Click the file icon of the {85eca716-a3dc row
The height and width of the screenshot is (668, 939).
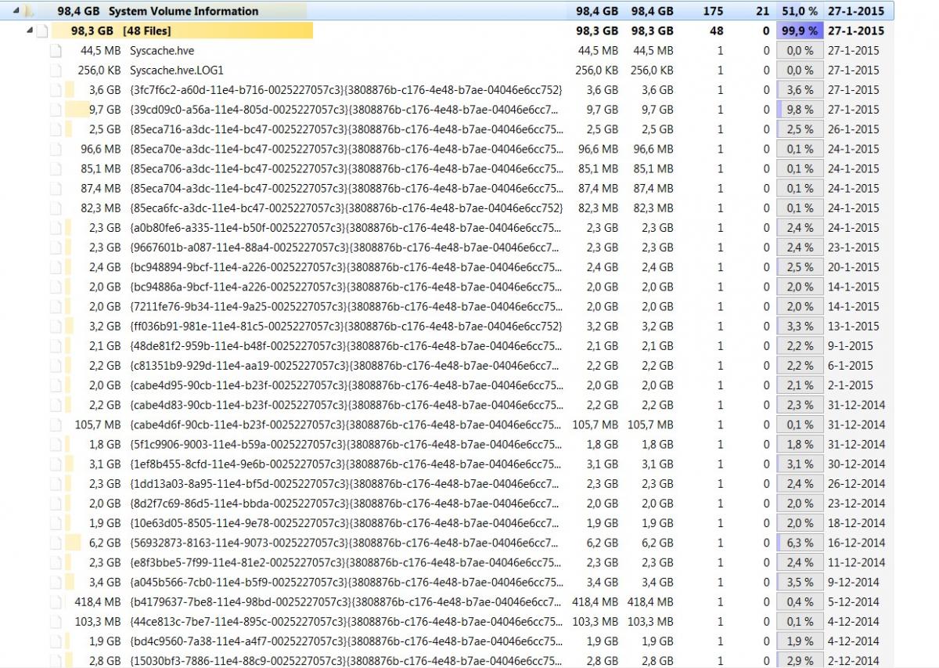pyautogui.click(x=55, y=129)
